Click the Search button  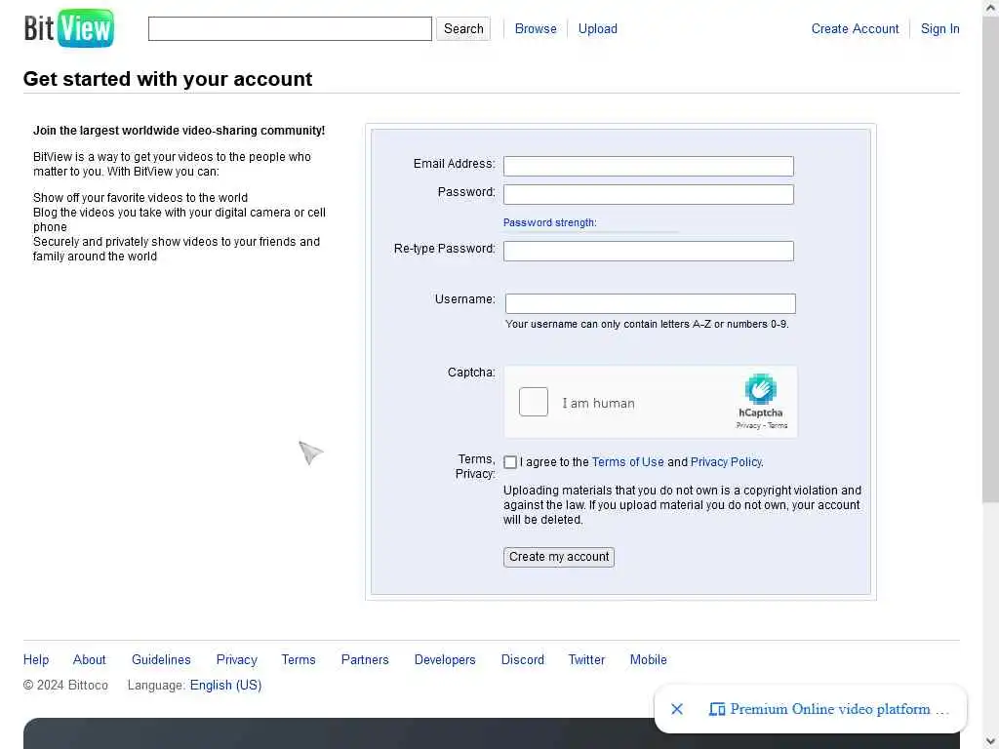click(x=463, y=28)
